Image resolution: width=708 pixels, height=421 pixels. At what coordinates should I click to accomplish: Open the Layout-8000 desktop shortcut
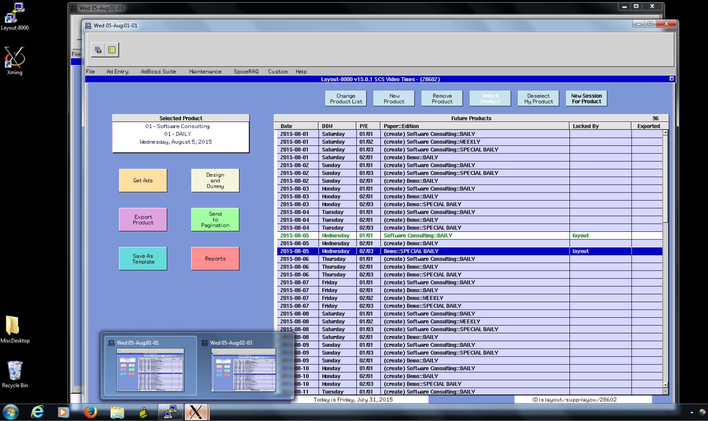(x=14, y=17)
